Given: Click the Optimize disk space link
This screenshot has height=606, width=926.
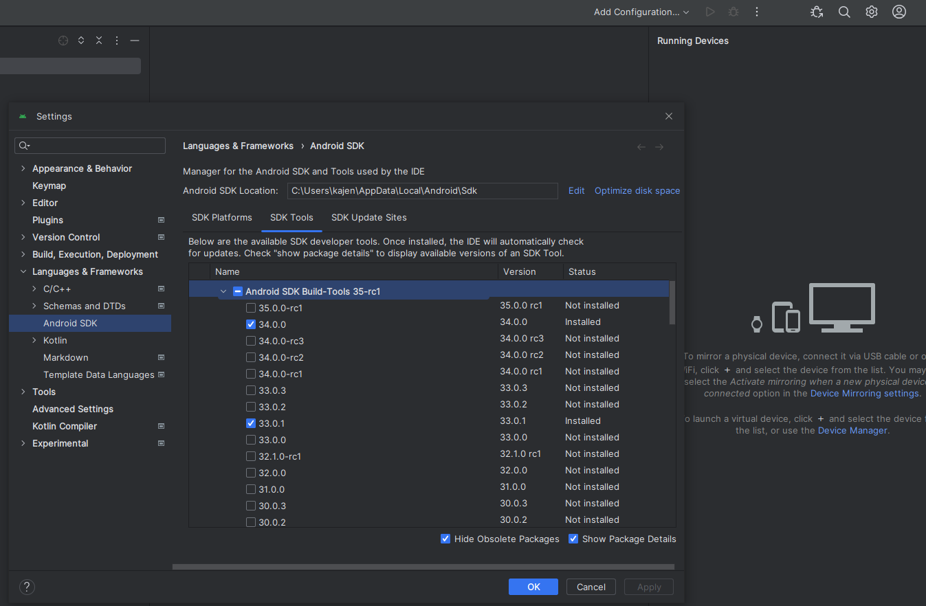Looking at the screenshot, I should [x=637, y=190].
